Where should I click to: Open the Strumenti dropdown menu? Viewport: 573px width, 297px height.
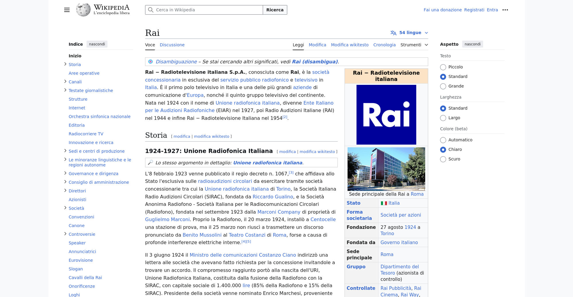414,45
